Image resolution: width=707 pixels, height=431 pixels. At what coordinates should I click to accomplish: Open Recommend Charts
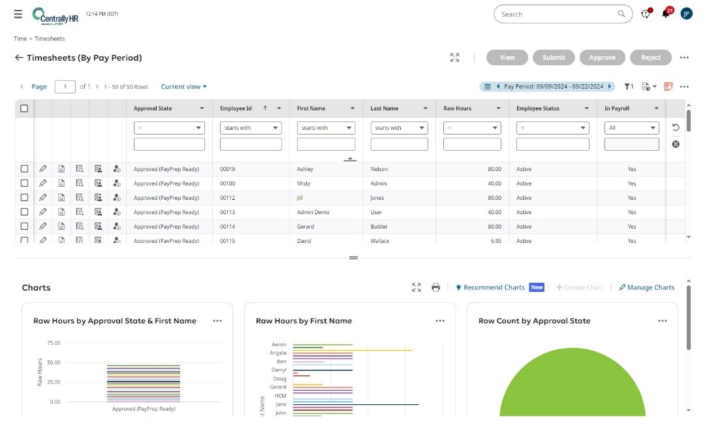(x=490, y=287)
